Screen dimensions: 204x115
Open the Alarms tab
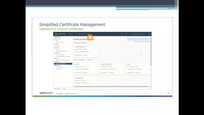(x=64, y=88)
